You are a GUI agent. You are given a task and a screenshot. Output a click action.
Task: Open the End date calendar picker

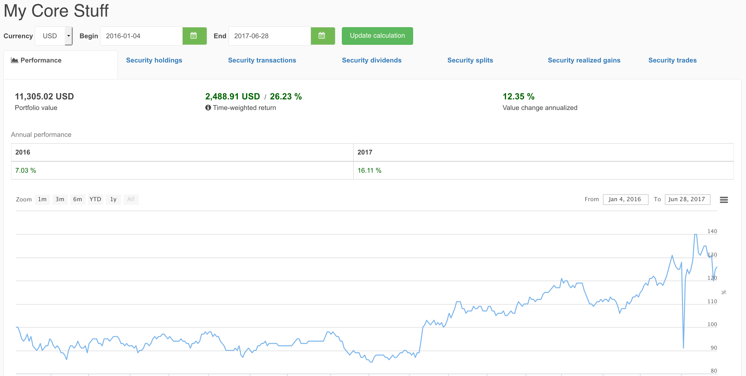coord(322,36)
